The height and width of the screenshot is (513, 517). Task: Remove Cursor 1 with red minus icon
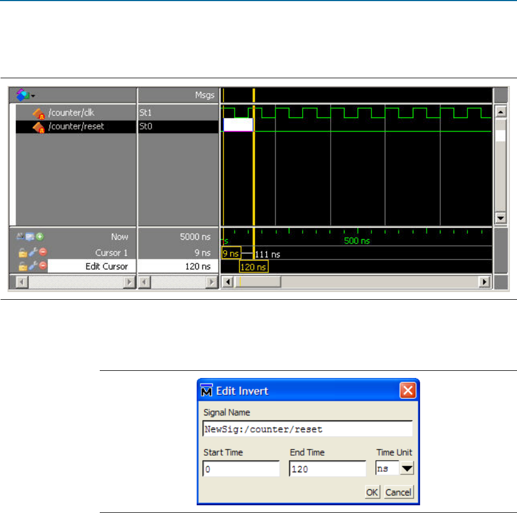[x=43, y=252]
